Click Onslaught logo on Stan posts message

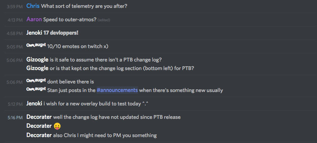(x=36, y=89)
